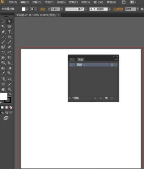144x169 pixels.
Task: Toggle artboard 1 orientation options icon
Action: [x=112, y=65]
